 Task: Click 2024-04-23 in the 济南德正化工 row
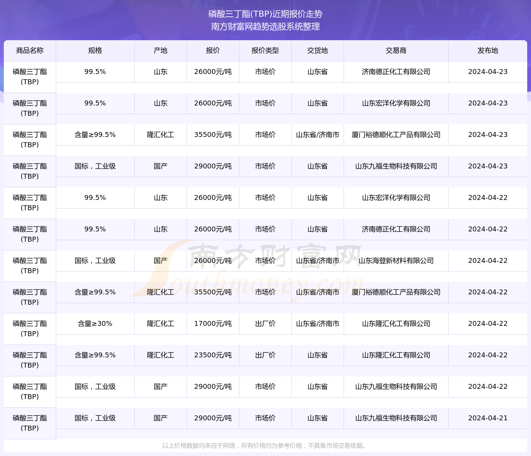click(488, 72)
